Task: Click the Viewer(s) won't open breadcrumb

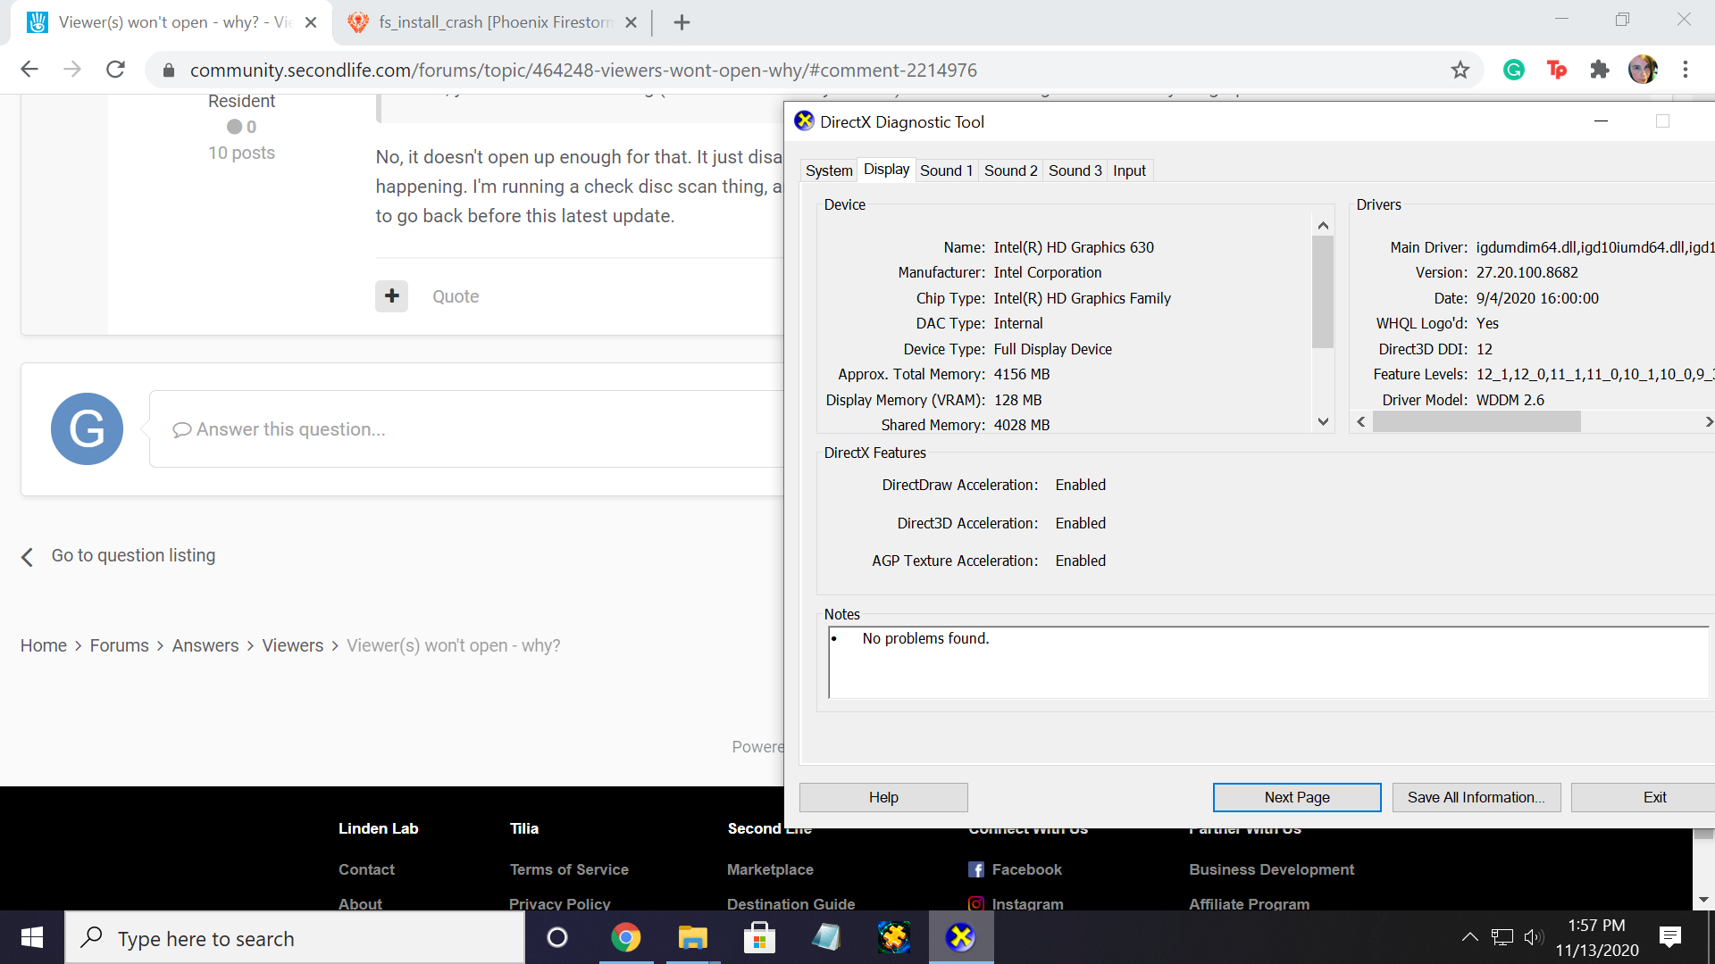Action: click(x=453, y=645)
